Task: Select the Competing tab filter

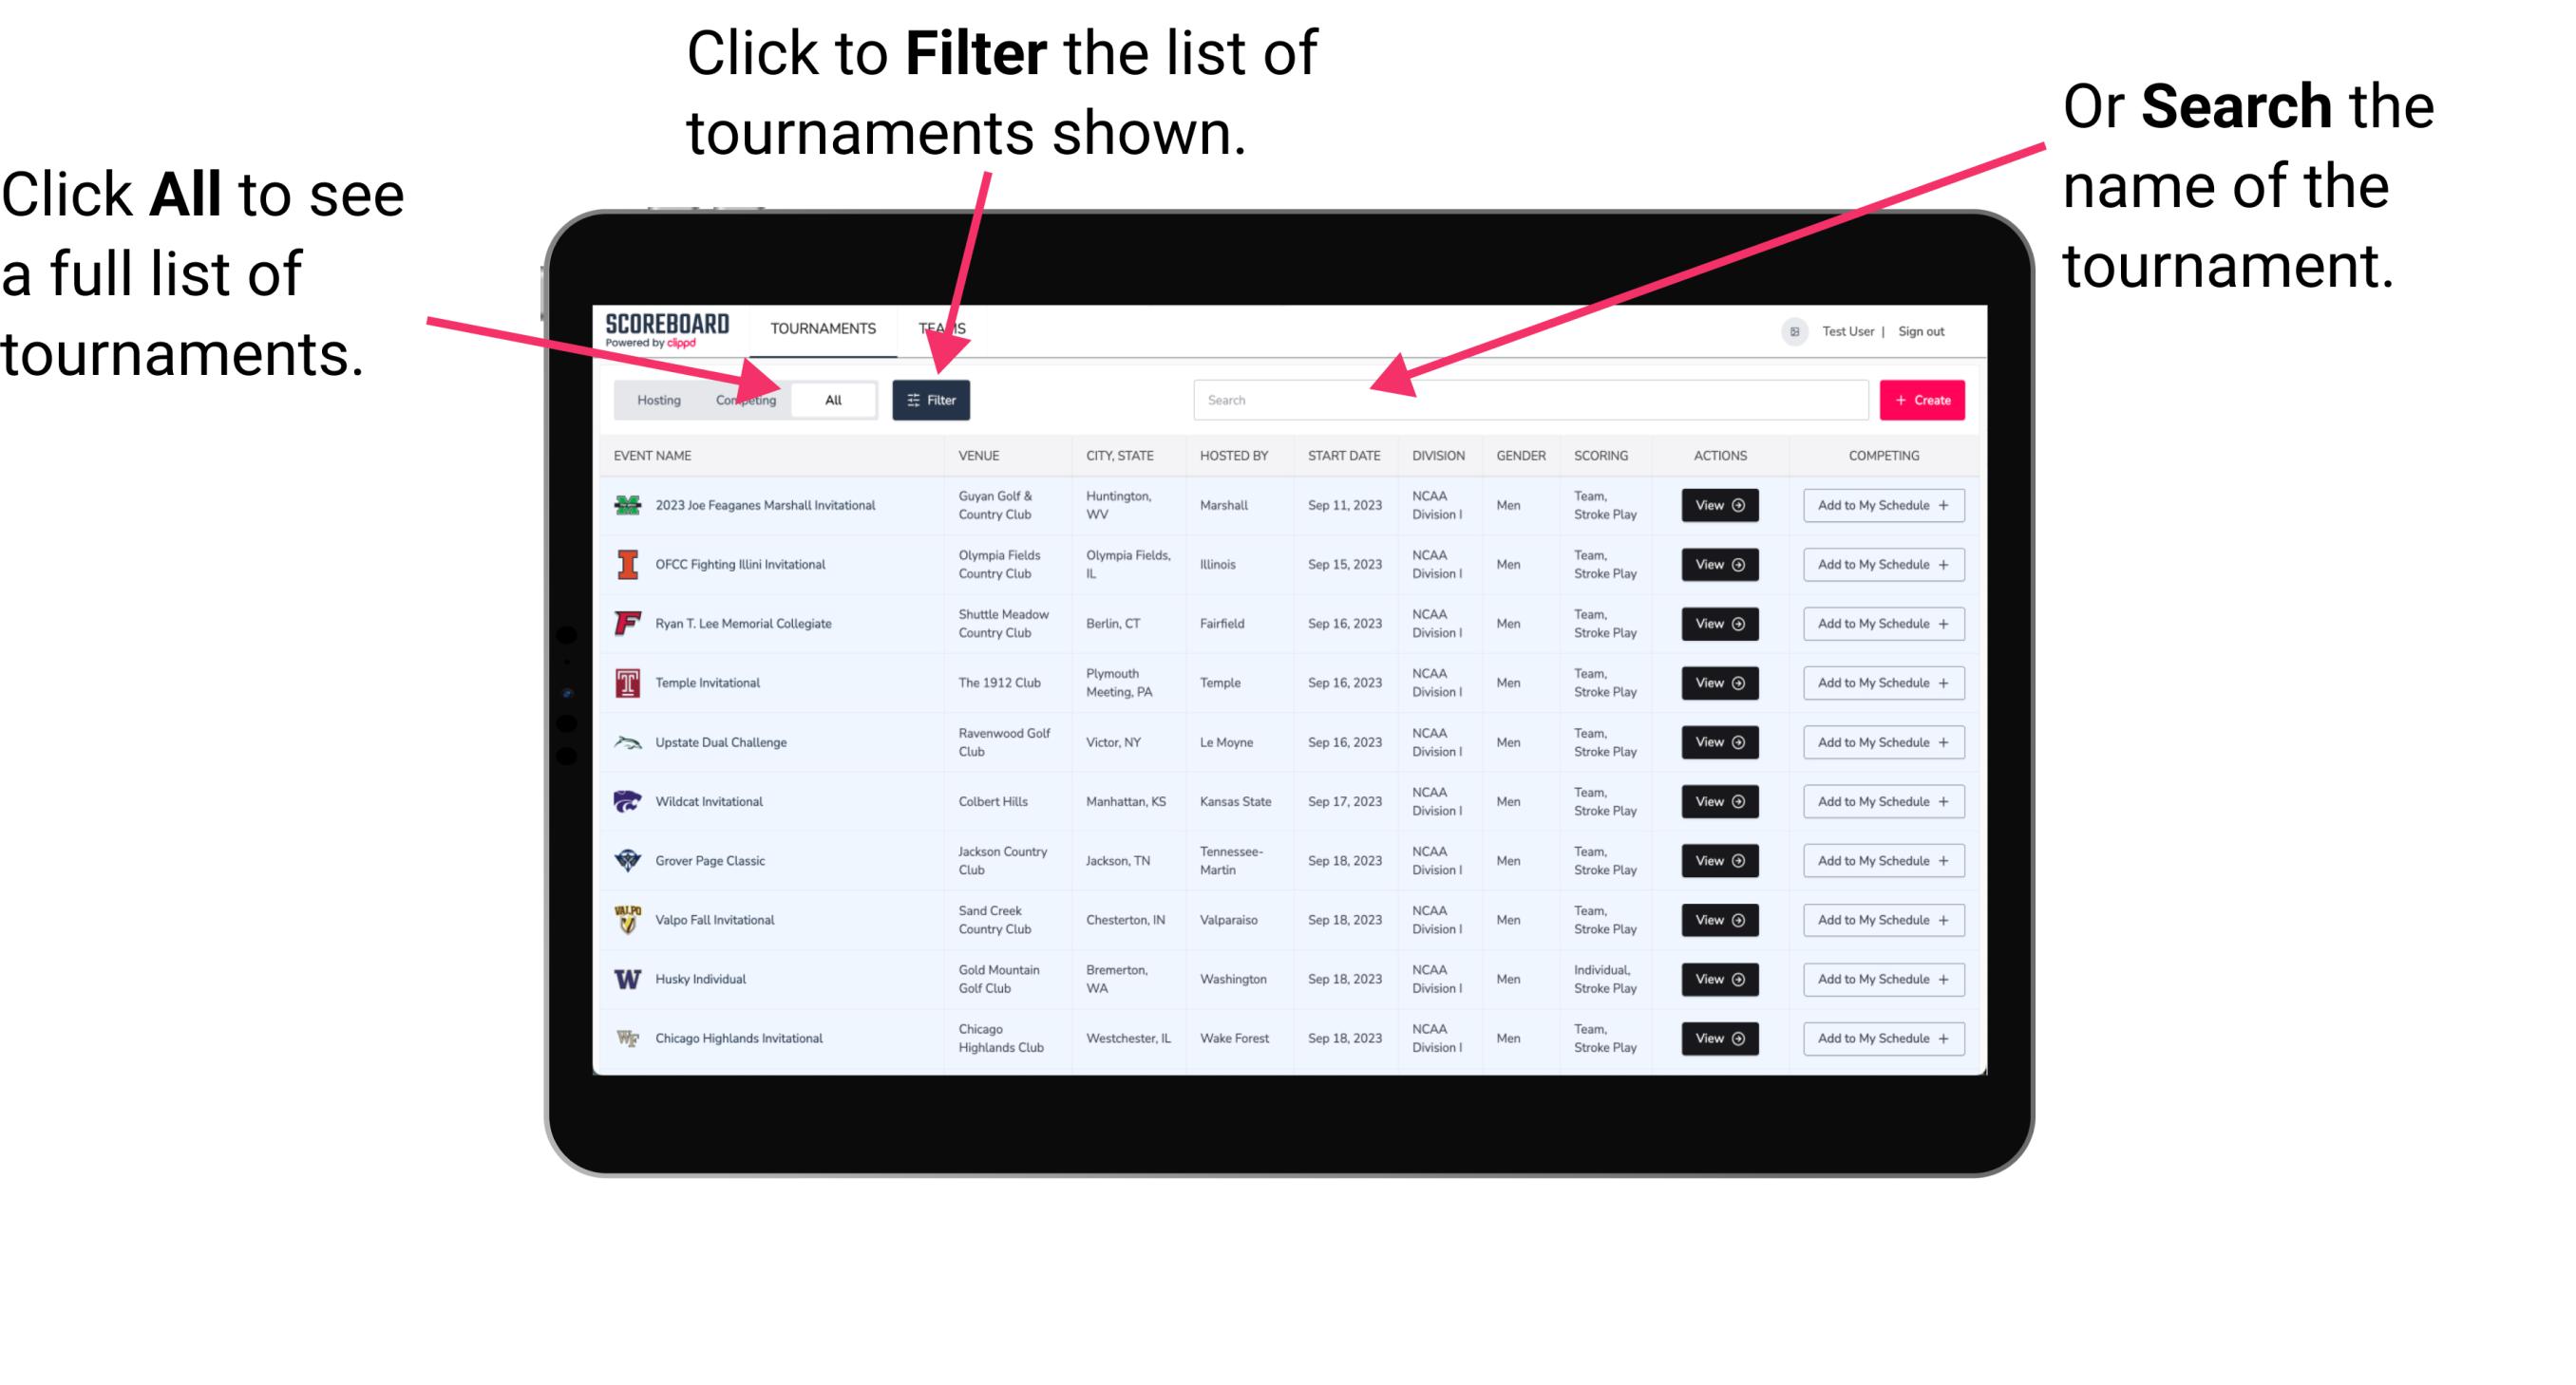Action: tap(746, 399)
